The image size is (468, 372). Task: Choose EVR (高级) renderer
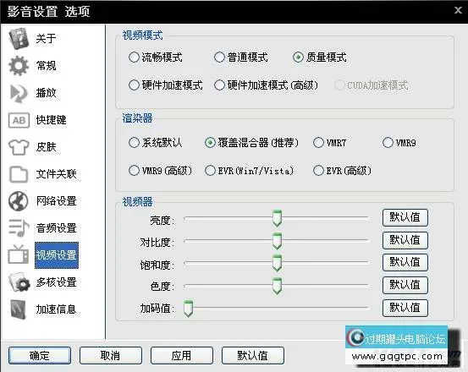tap(343, 171)
